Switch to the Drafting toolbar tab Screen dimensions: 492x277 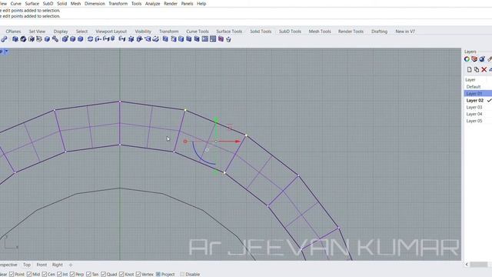[x=379, y=32]
